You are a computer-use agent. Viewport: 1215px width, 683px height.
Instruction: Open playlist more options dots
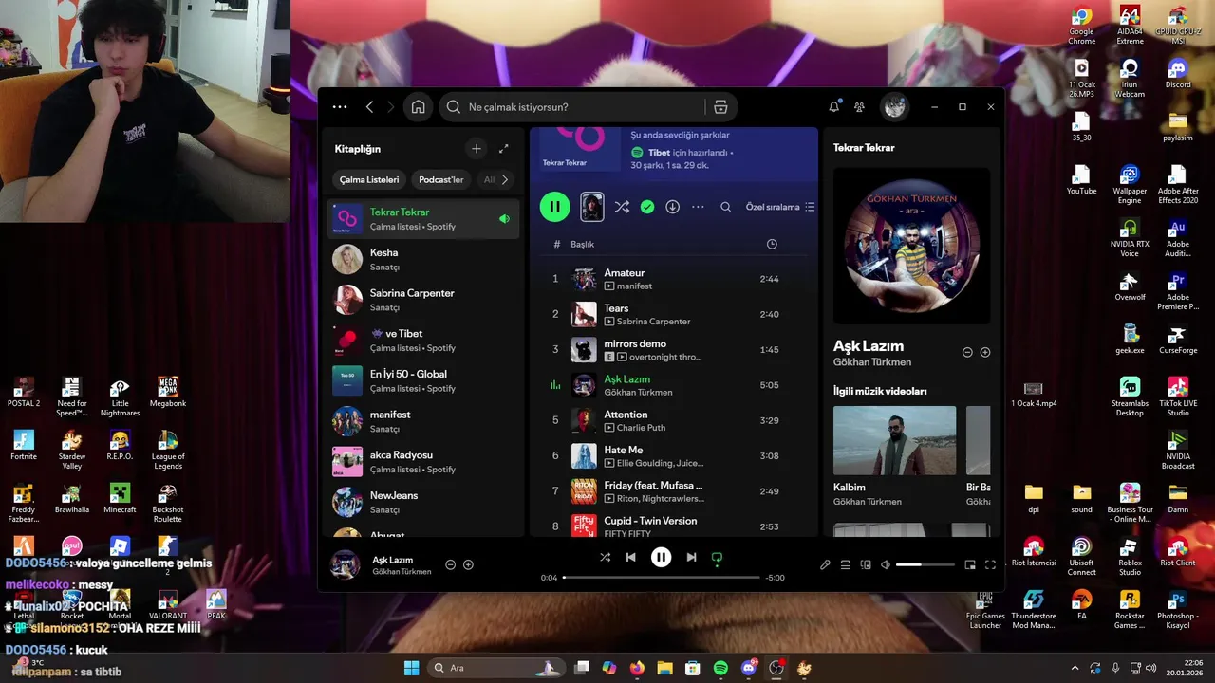(x=698, y=207)
